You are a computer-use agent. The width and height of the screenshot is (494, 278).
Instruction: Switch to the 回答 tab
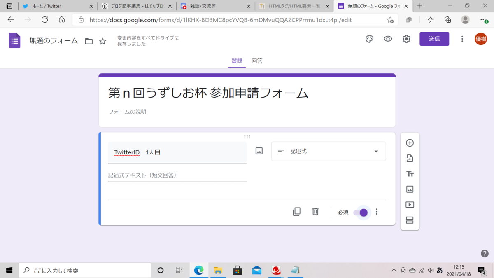coord(257,61)
